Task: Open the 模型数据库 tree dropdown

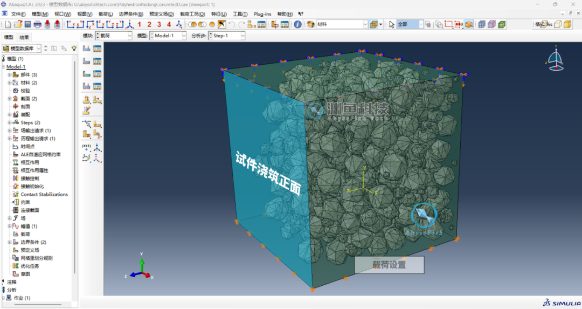Action: (x=39, y=49)
